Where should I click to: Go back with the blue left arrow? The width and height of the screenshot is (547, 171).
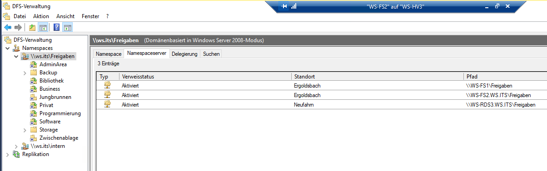[8, 27]
